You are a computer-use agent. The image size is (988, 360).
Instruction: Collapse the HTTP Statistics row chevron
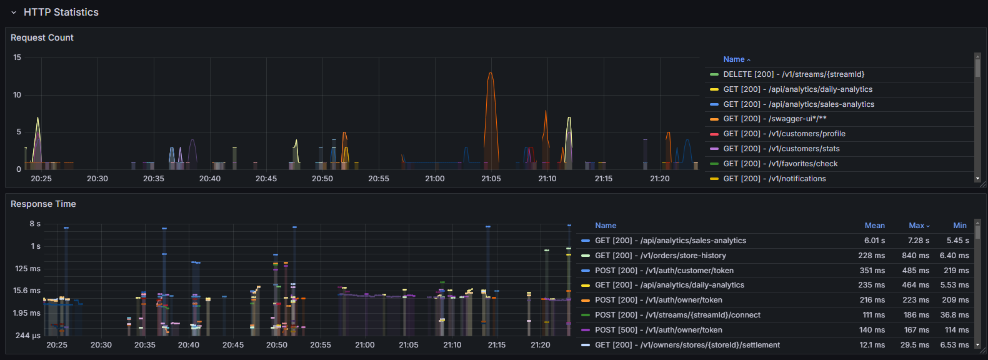pyautogui.click(x=14, y=12)
